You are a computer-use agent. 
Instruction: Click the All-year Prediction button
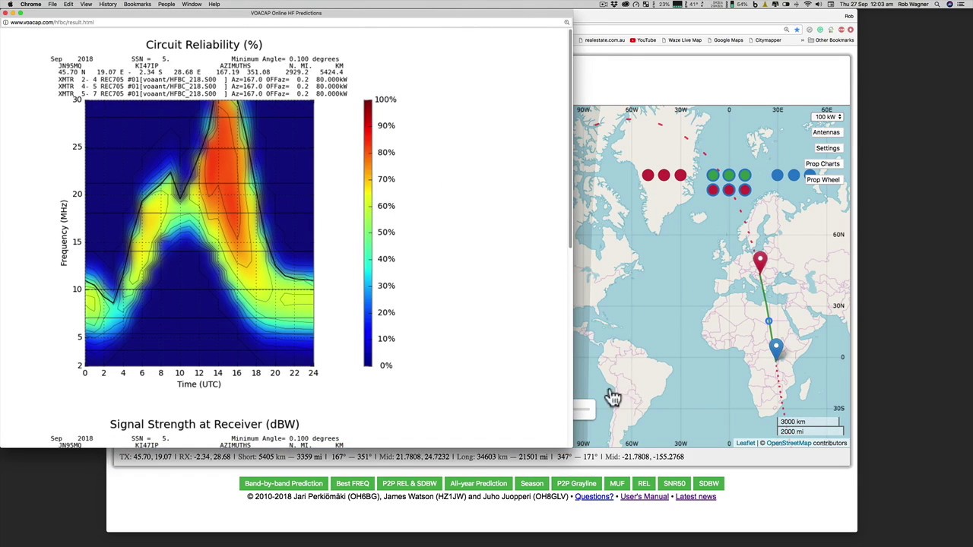pos(478,483)
